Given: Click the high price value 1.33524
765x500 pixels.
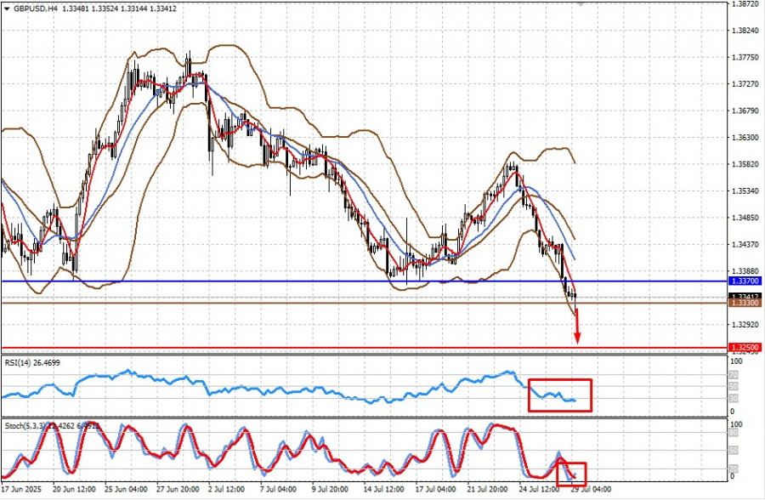Looking at the screenshot, I should click(105, 9).
